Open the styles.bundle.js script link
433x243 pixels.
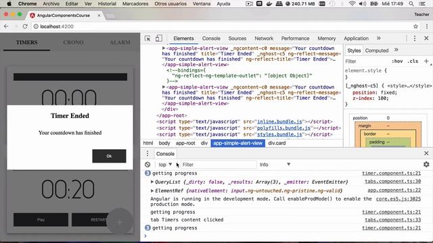[x=279, y=134]
